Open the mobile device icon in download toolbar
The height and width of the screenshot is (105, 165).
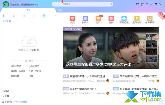[44, 16]
